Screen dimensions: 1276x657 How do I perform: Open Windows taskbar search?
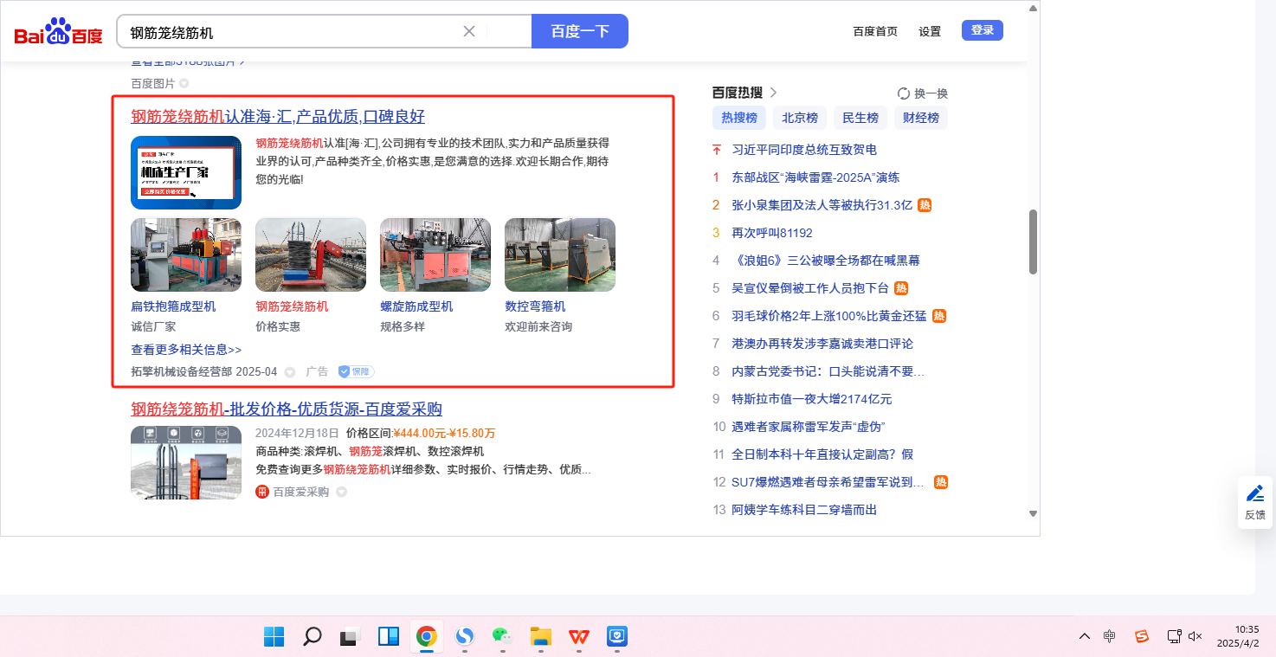(x=313, y=636)
